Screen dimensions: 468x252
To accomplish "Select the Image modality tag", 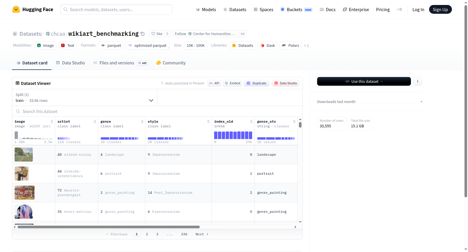I will pos(45,45).
